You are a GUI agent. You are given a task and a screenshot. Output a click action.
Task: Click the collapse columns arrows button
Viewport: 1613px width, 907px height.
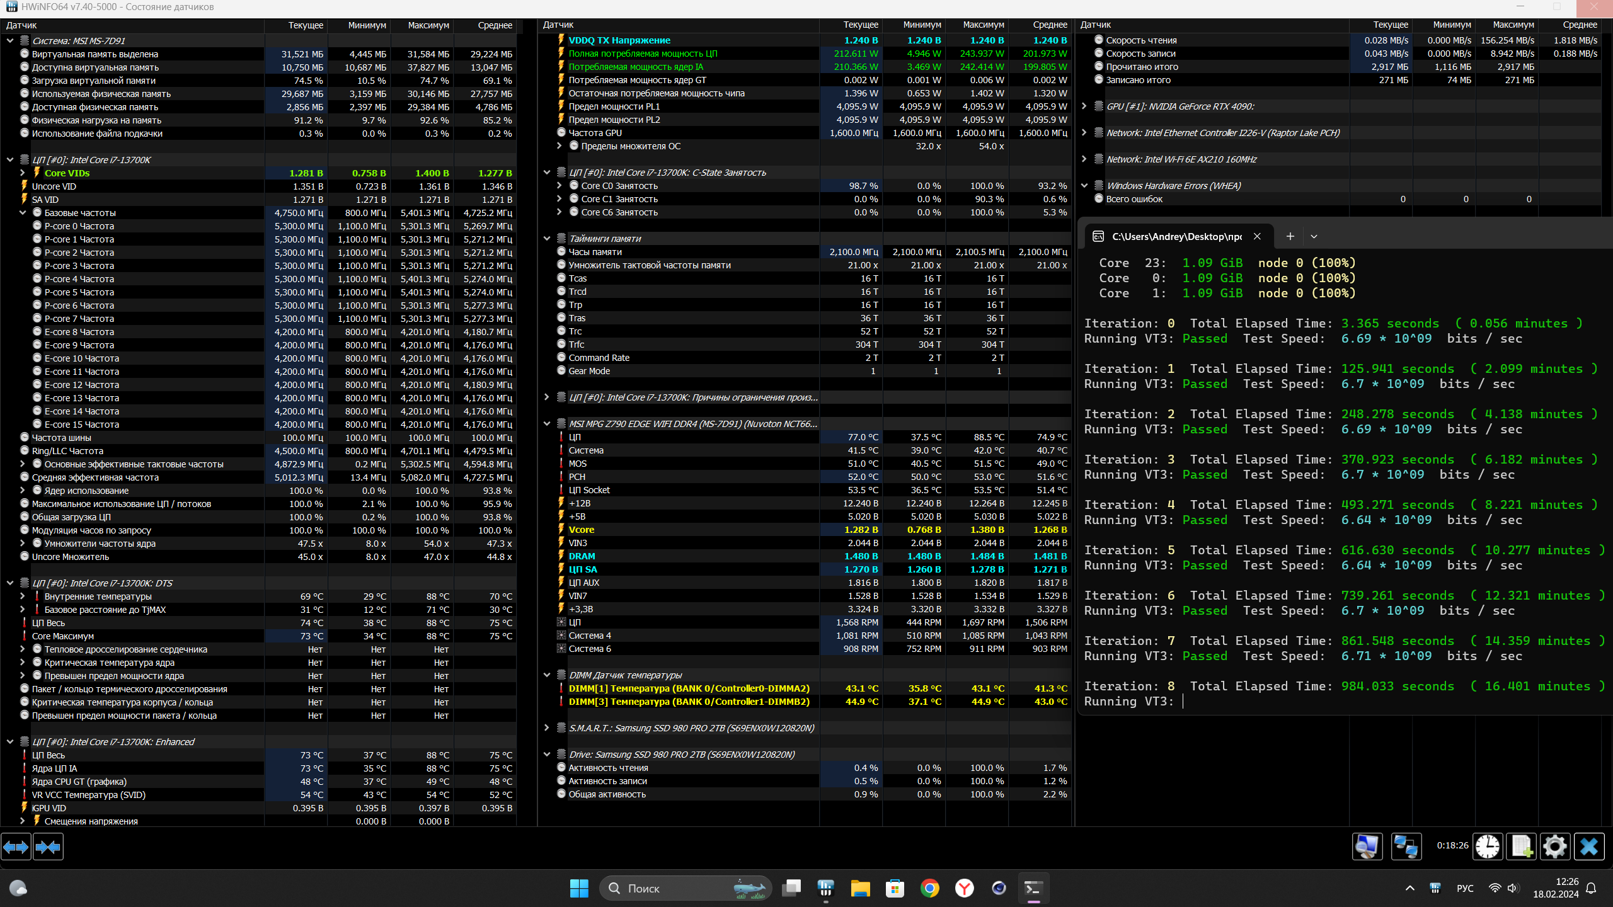(x=48, y=847)
